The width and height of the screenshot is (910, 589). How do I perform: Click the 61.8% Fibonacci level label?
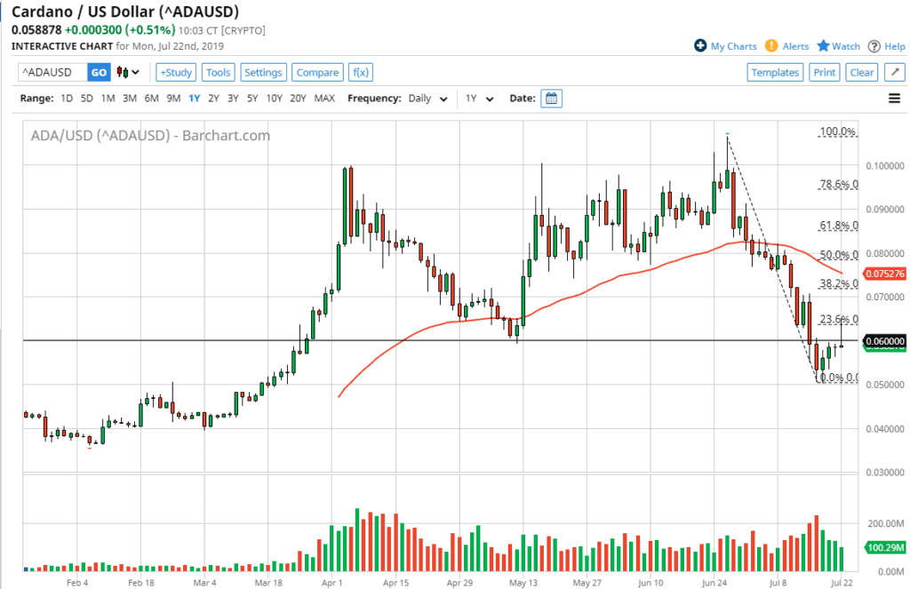coord(839,225)
